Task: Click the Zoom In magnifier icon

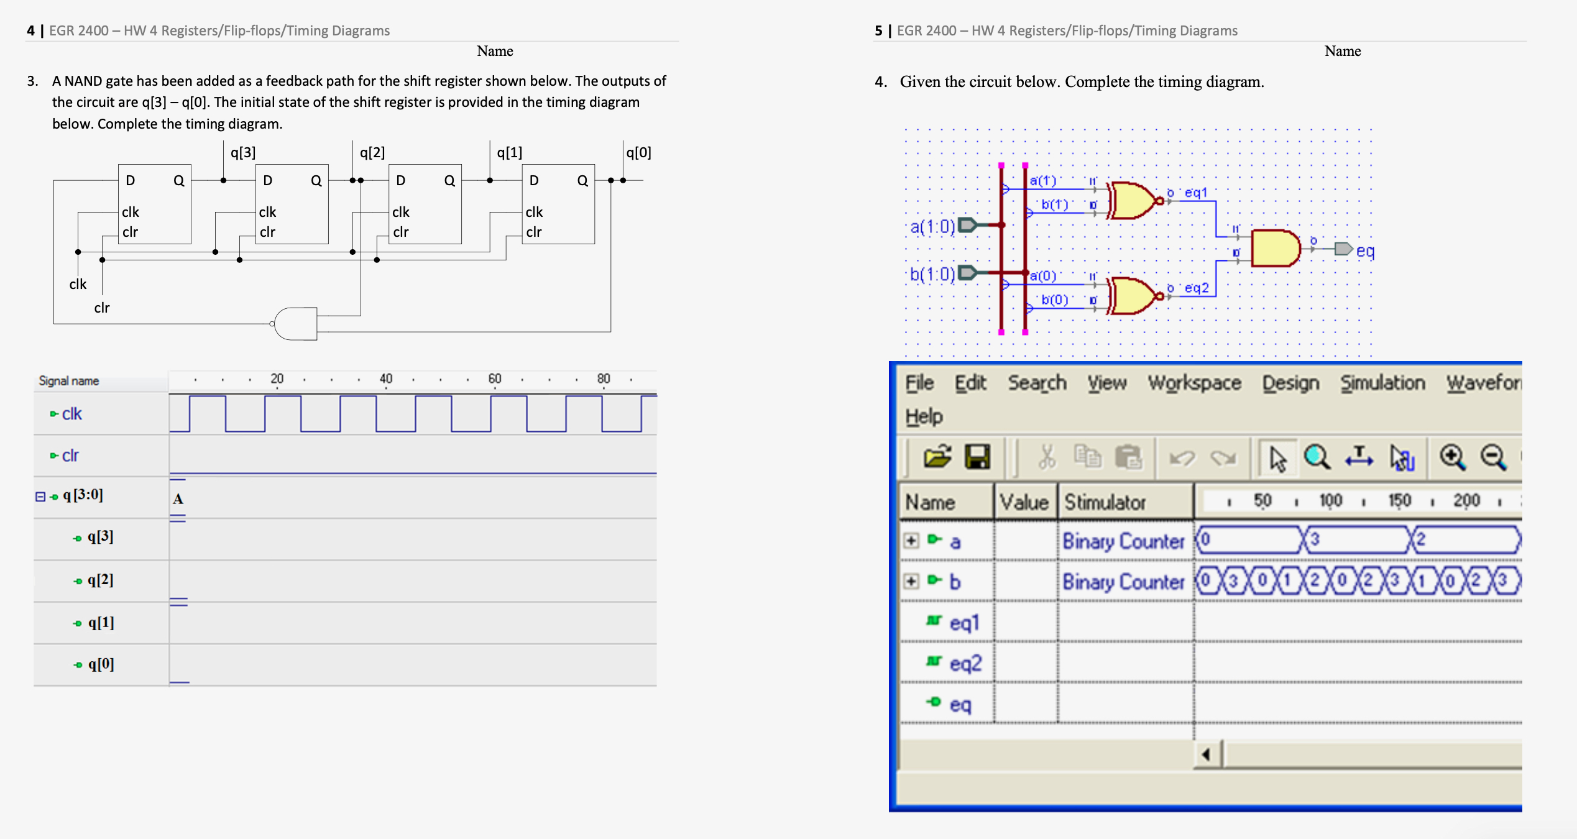Action: point(1453,457)
